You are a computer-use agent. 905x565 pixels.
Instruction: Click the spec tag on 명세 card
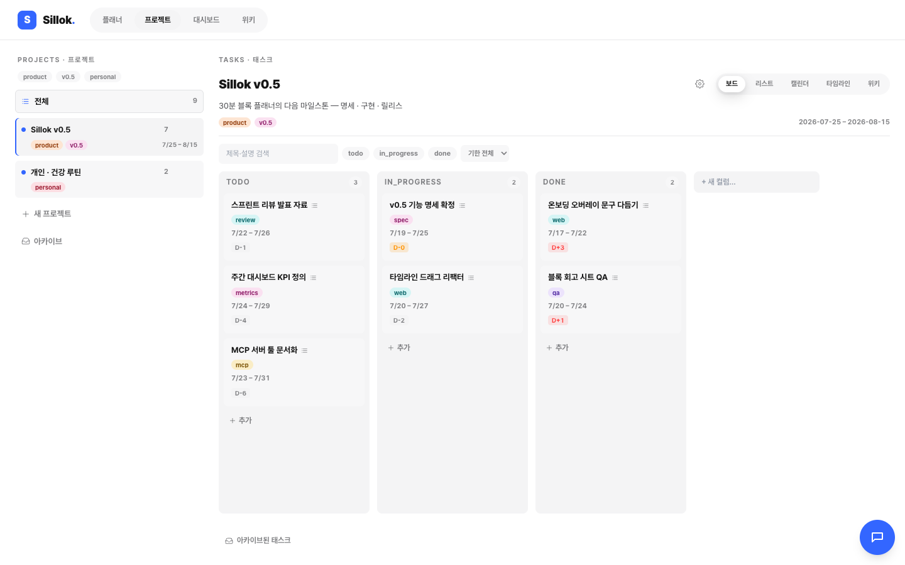[x=401, y=220]
